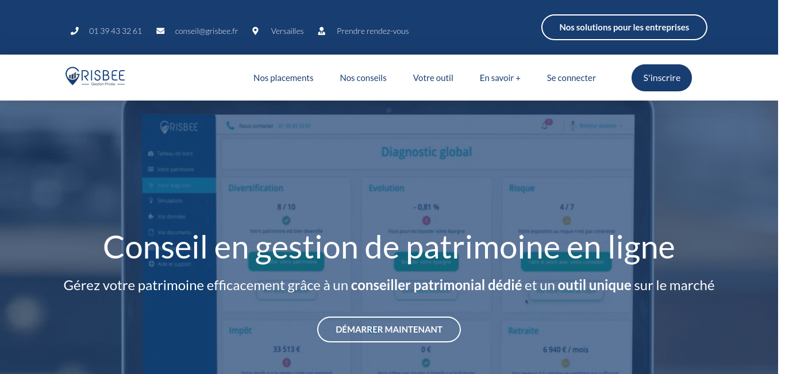Click the phone icon in top bar
The image size is (785, 374).
tap(74, 31)
